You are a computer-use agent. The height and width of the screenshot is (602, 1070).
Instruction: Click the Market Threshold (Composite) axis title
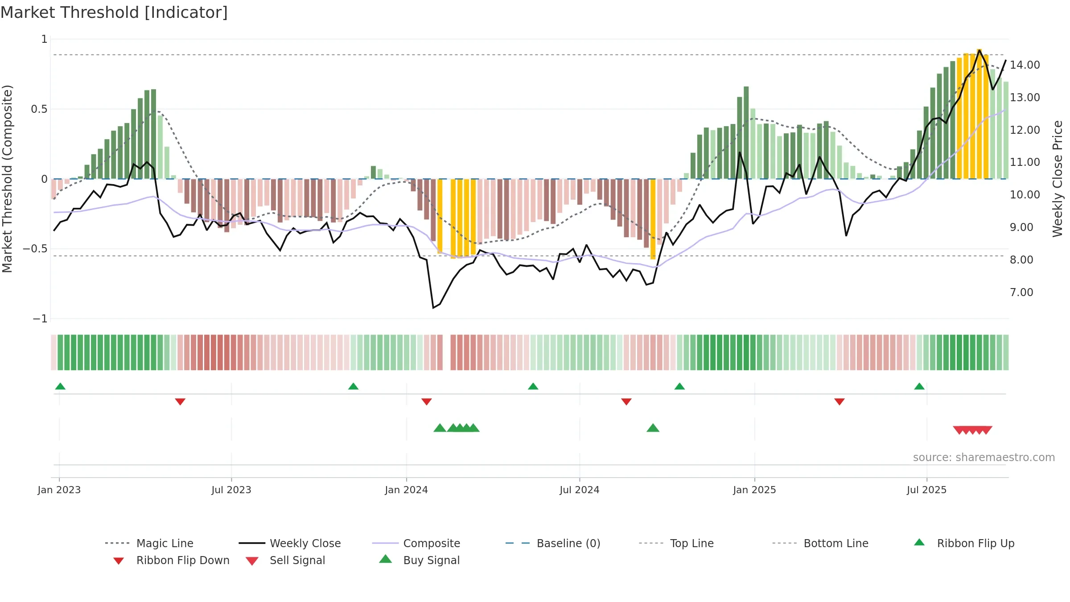click(7, 178)
